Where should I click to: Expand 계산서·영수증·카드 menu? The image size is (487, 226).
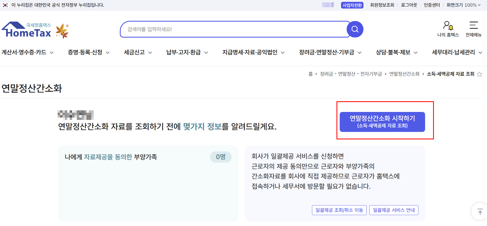point(27,53)
